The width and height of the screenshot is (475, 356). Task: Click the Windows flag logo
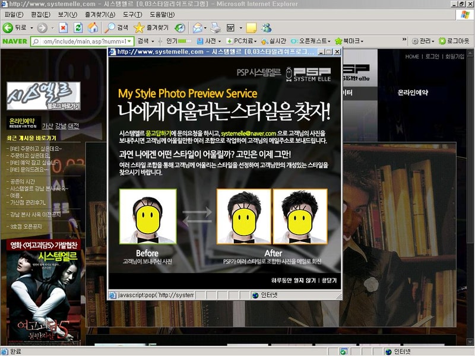pos(465,14)
